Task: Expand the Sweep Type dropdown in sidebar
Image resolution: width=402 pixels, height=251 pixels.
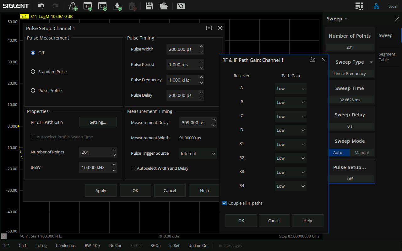Action: pos(350,62)
